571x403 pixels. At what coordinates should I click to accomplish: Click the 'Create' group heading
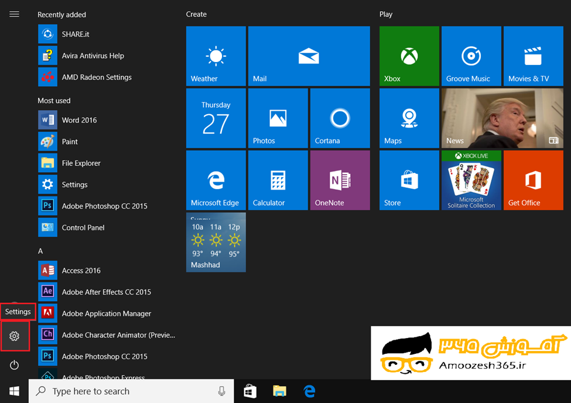(x=196, y=14)
